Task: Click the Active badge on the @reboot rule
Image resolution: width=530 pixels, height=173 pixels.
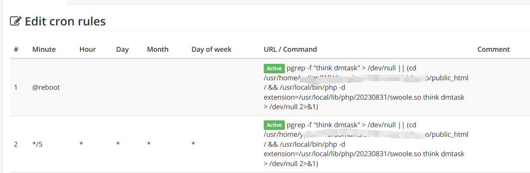Action: (x=274, y=68)
